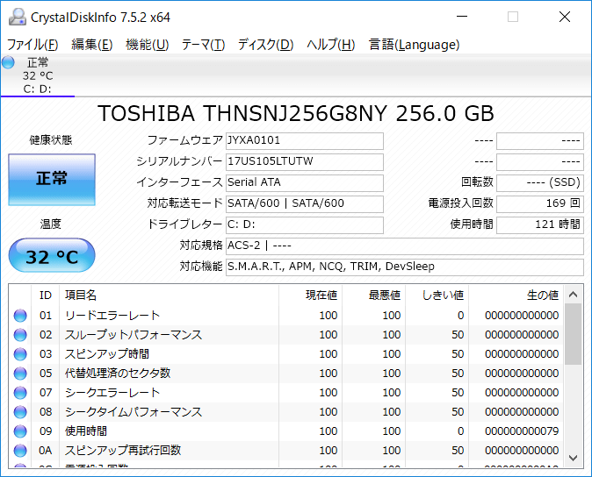Click the 健康状態 label
This screenshot has width=592, height=477.
pos(51,140)
